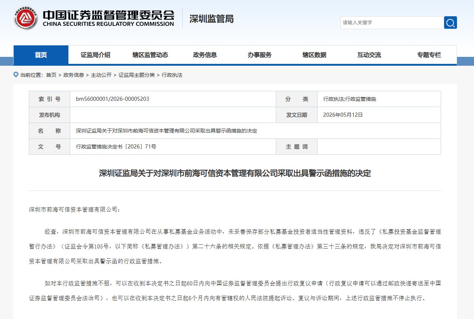Open the 专题专栏 menu item
The width and height of the screenshot is (474, 319).
click(429, 55)
